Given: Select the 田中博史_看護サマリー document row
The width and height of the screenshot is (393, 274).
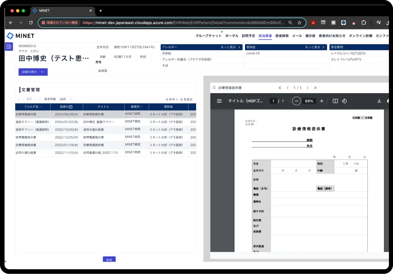Looking at the screenshot, I should pos(106,122).
